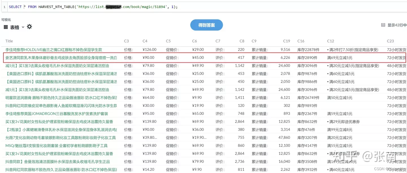Click the ¥126.00 price cell
This screenshot has height=173, width=407.
click(x=150, y=49)
